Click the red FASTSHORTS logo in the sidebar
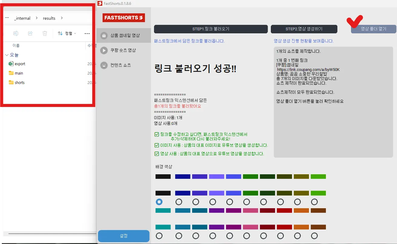 (124, 18)
